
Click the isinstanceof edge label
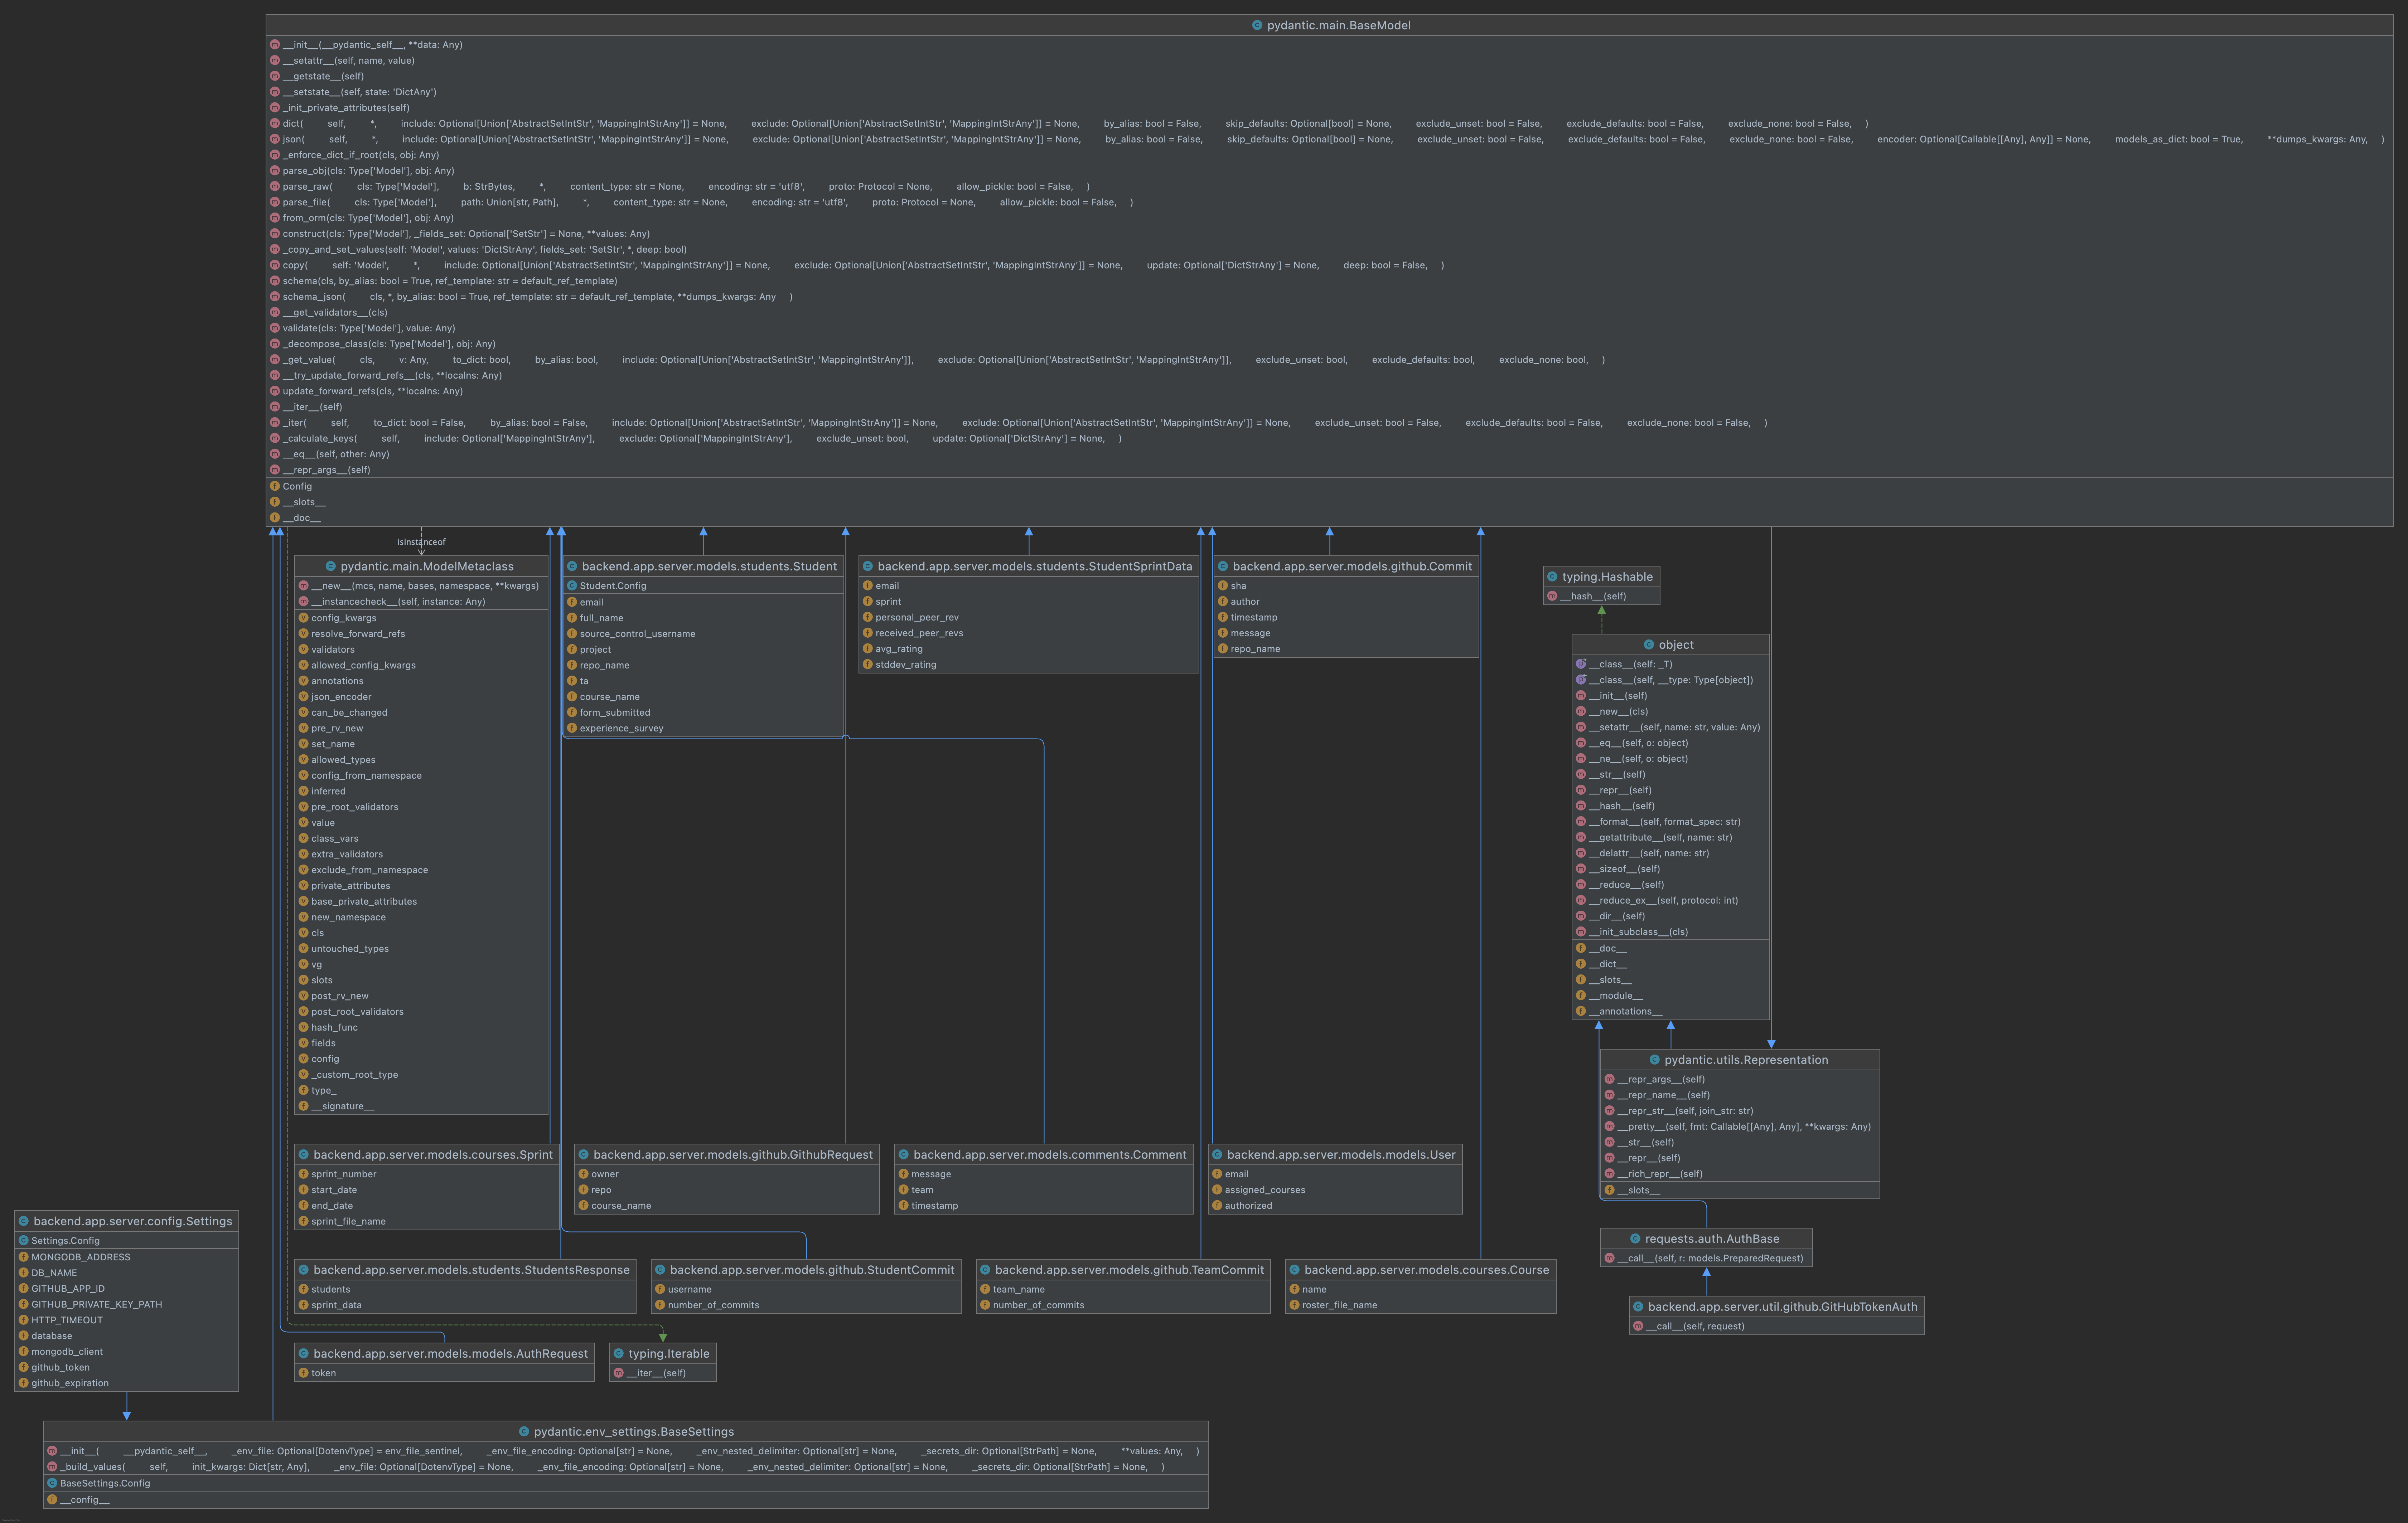421,542
